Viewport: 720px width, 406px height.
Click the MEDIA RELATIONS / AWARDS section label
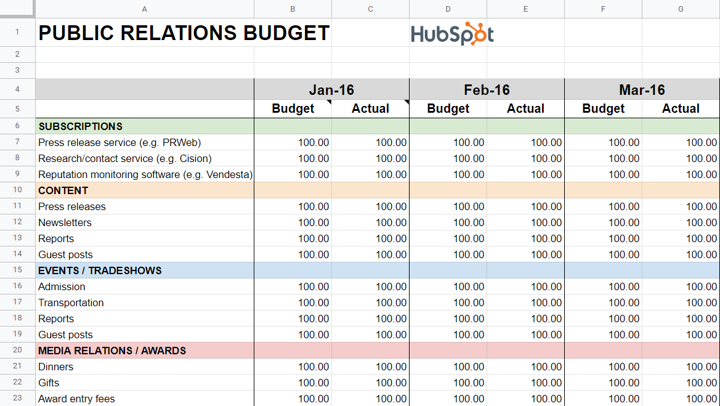(112, 351)
